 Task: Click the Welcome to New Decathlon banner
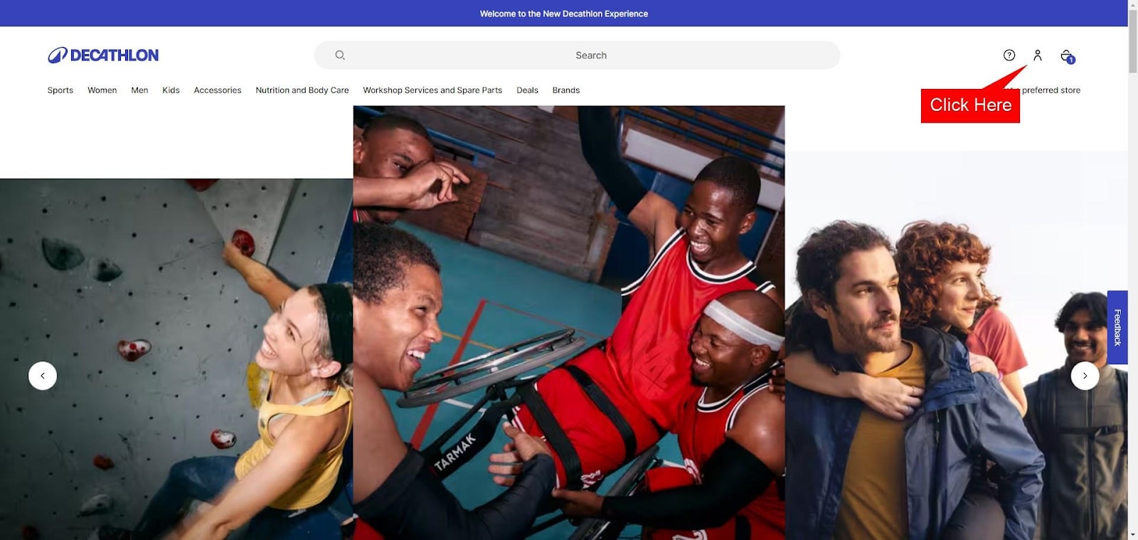pyautogui.click(x=564, y=14)
